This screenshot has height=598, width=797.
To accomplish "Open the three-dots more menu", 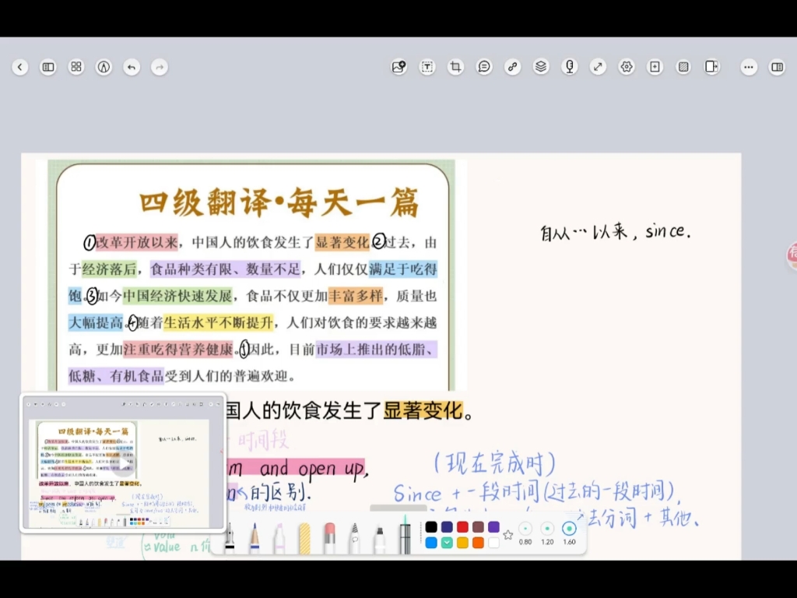I will 749,67.
